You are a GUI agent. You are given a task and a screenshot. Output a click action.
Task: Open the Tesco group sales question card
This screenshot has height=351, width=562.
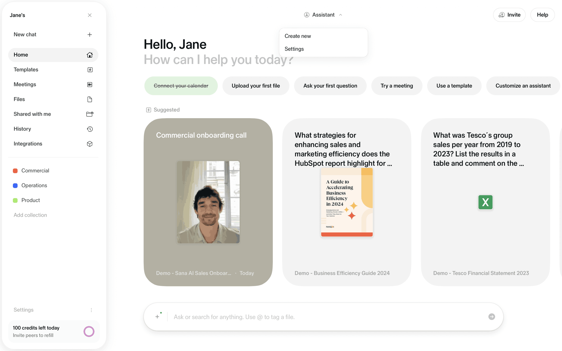[x=485, y=202]
